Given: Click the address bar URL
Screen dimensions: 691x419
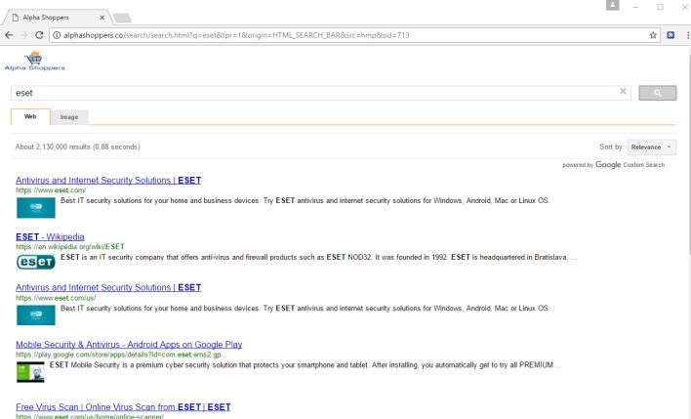Looking at the screenshot, I should [293, 34].
